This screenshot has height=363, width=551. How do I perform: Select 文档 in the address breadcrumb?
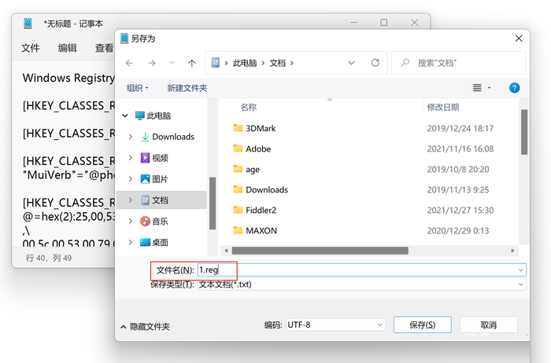tap(278, 63)
